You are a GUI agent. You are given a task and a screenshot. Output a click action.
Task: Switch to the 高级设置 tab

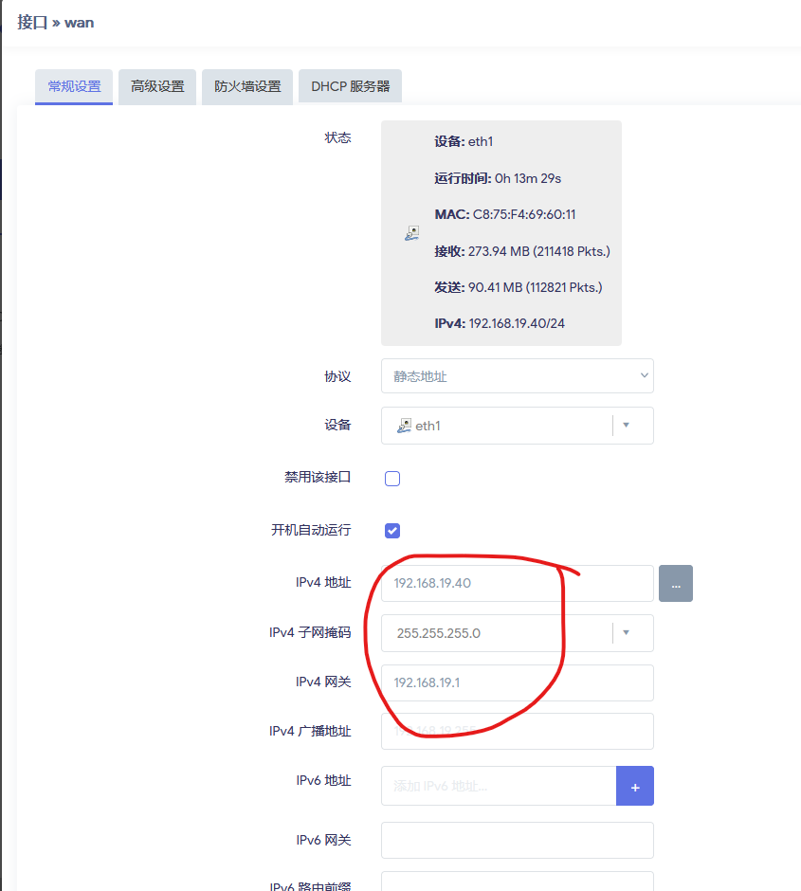(157, 86)
